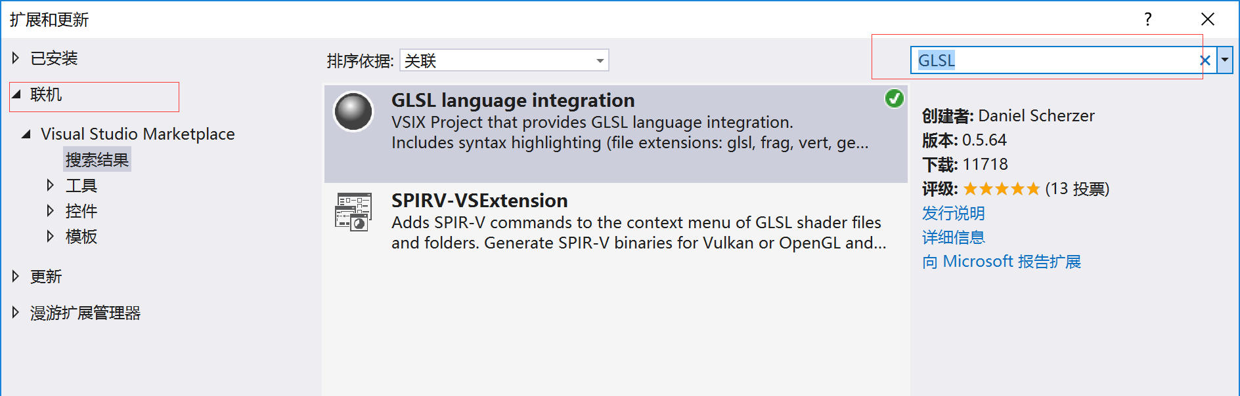Screen dimensions: 1240x396
Task: Click 向 Microsoft 报告扩展 link
Action: pos(1001,262)
